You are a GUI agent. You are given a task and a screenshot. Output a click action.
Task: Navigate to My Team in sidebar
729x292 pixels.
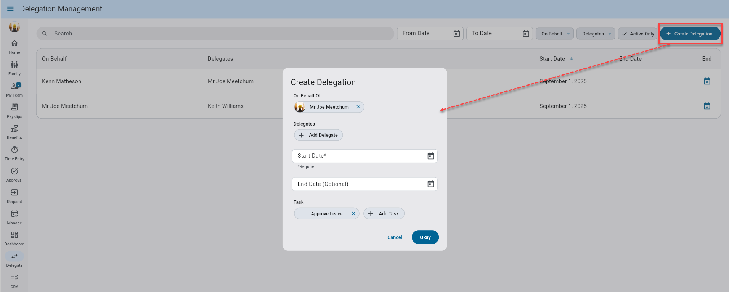(x=14, y=89)
